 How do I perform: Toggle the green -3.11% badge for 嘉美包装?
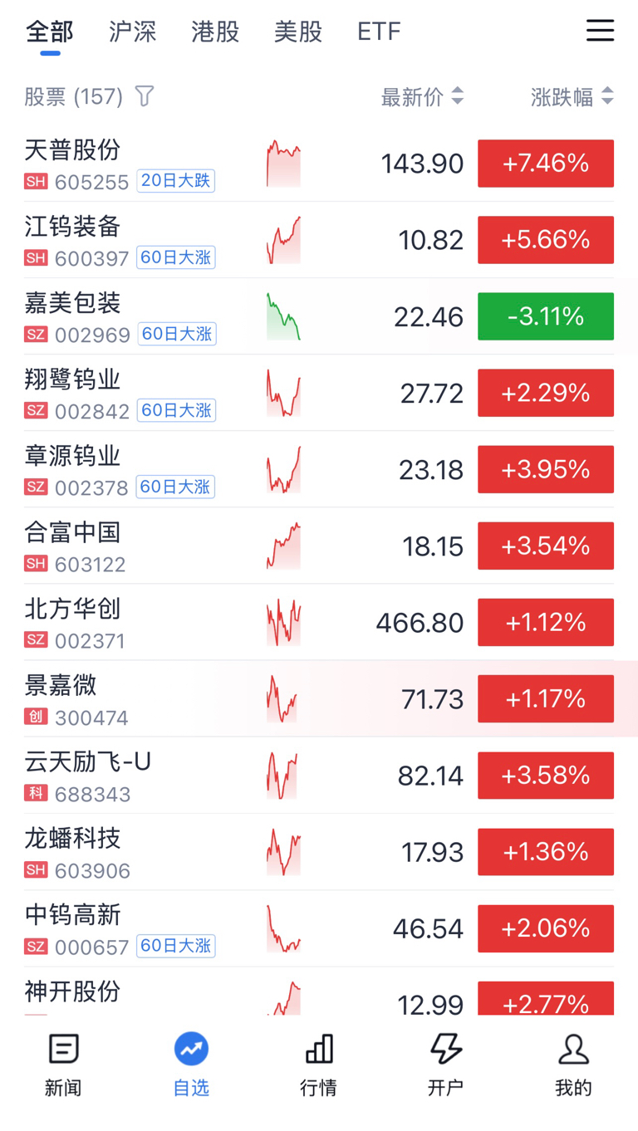[x=546, y=316]
